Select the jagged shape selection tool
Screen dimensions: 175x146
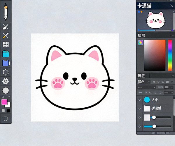[6, 72]
